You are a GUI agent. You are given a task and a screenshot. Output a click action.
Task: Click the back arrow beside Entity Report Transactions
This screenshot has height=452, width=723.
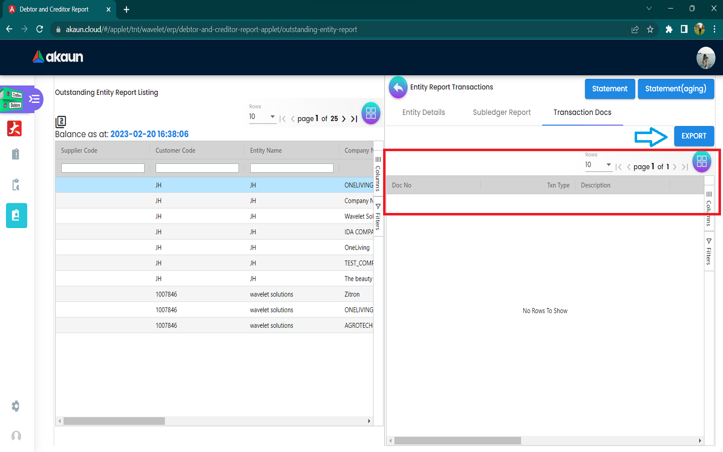point(398,88)
